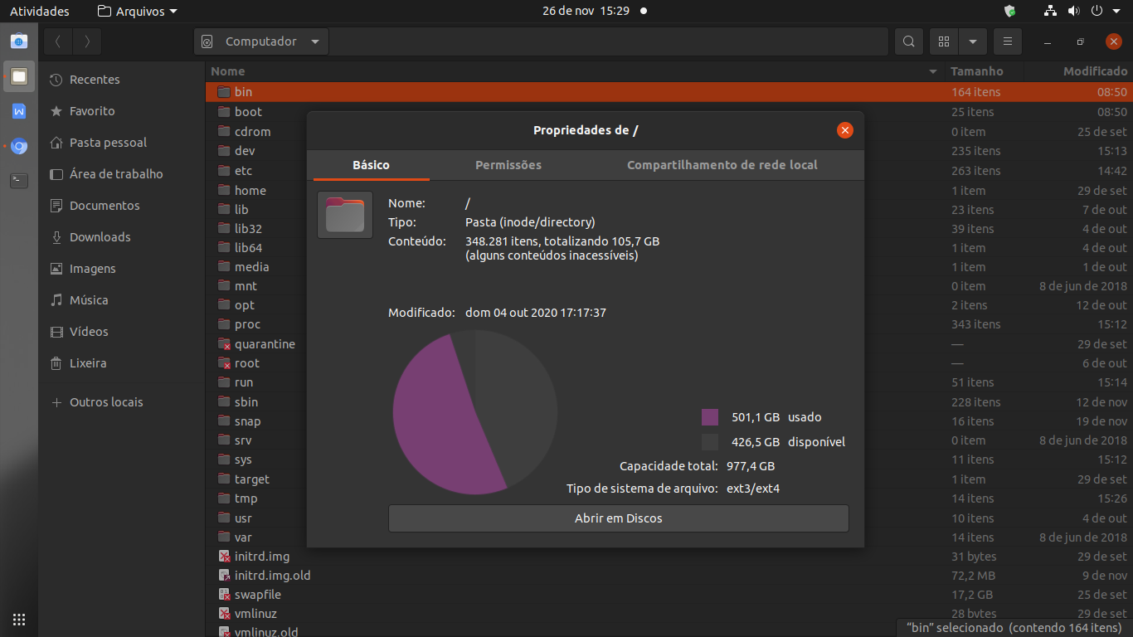The height and width of the screenshot is (637, 1133).
Task: Select the root folder
Action: [x=246, y=363]
